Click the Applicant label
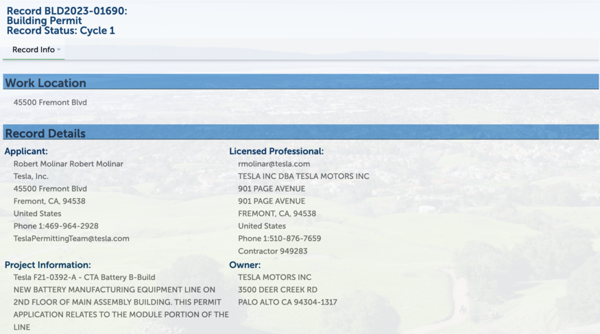600x334 pixels. (26, 151)
